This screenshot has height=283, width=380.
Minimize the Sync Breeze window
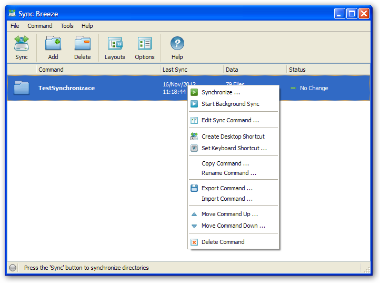point(339,14)
